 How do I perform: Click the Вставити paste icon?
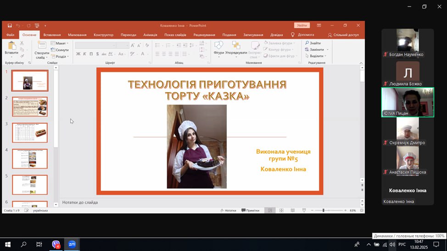[x=11, y=47]
